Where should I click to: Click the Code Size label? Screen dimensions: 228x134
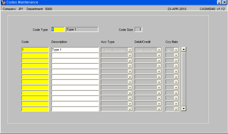coord(126,30)
